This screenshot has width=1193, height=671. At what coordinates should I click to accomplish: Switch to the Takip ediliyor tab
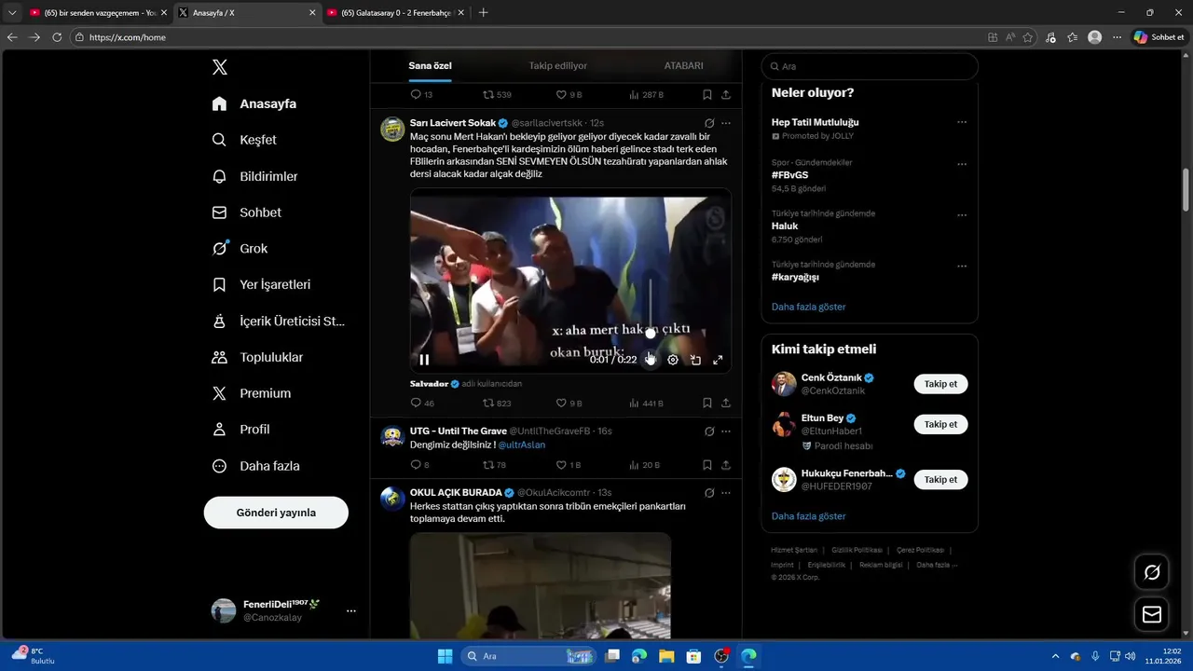point(557,66)
